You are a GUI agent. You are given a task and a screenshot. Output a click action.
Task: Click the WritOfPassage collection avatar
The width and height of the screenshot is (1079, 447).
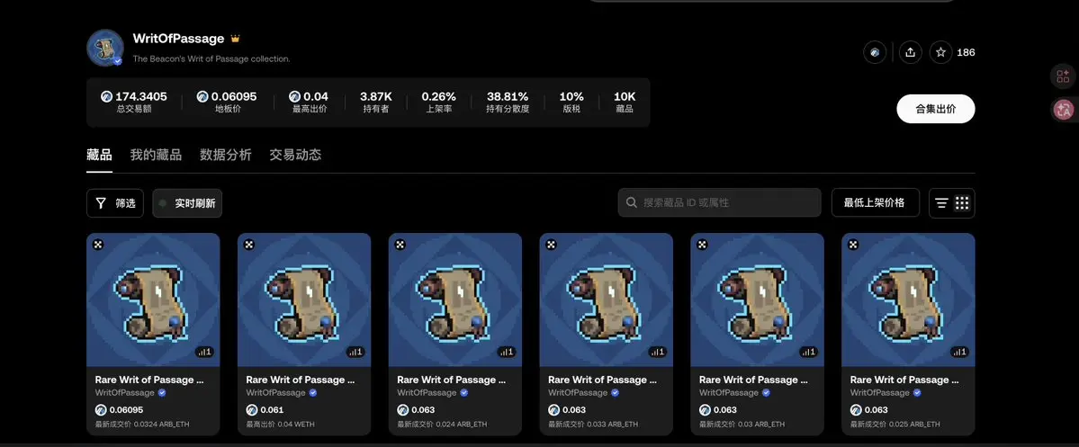tap(105, 49)
